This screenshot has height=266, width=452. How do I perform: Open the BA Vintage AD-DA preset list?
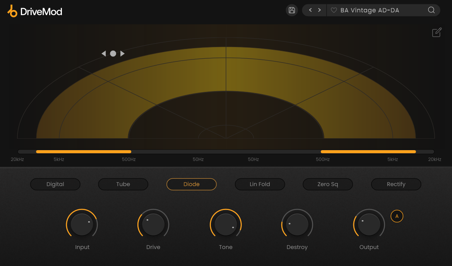pyautogui.click(x=370, y=10)
